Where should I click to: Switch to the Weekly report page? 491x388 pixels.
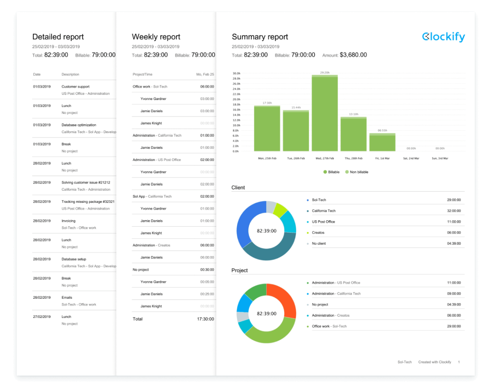156,37
